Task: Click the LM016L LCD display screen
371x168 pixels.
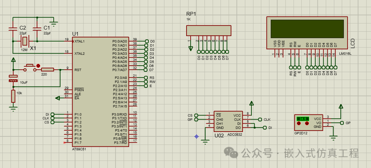Action: (x=307, y=29)
